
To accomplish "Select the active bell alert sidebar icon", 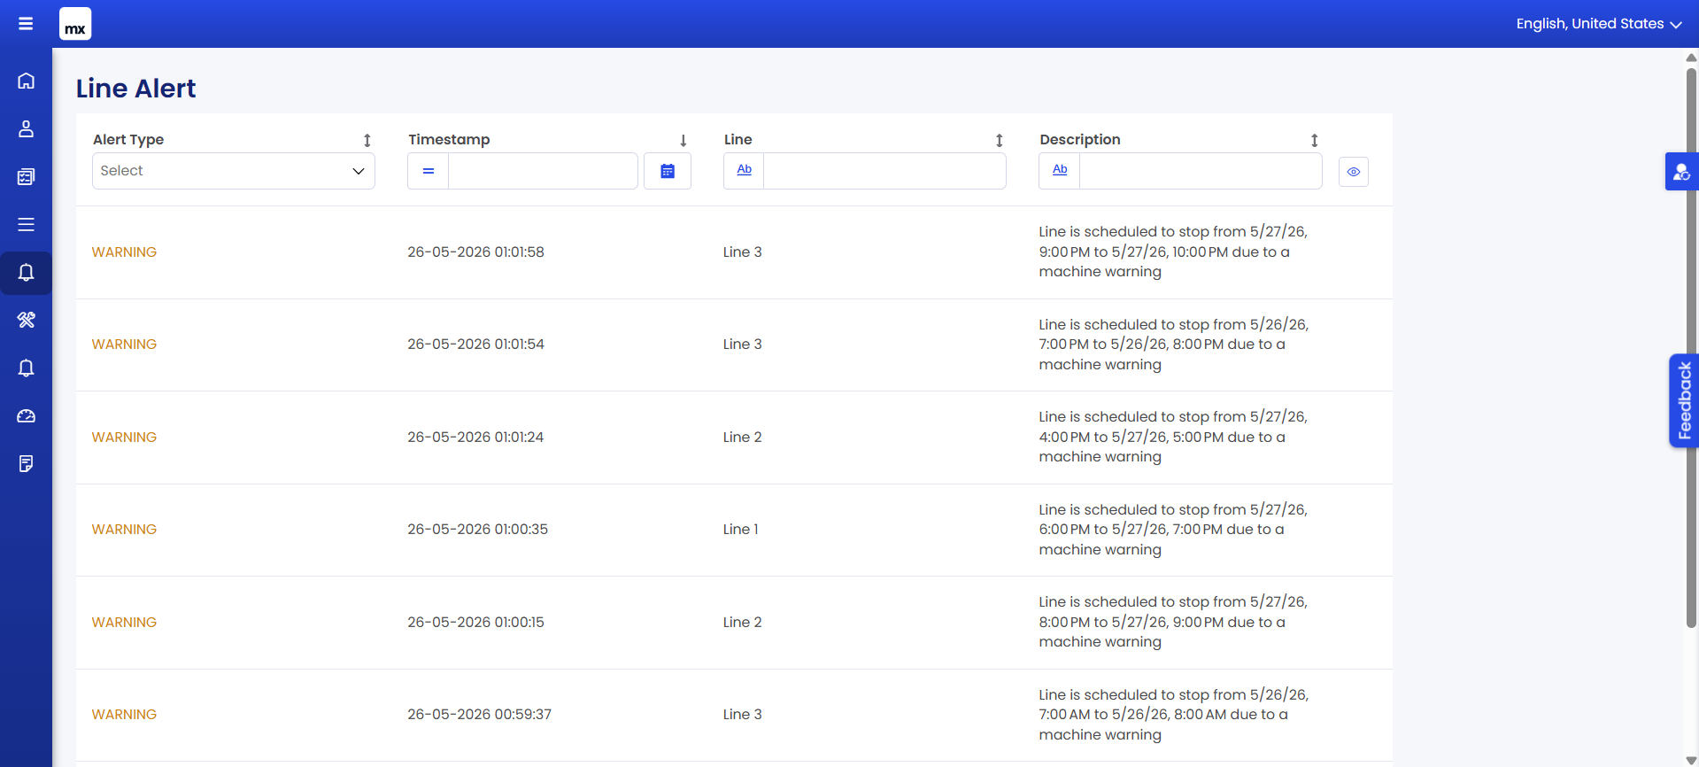I will click(26, 273).
